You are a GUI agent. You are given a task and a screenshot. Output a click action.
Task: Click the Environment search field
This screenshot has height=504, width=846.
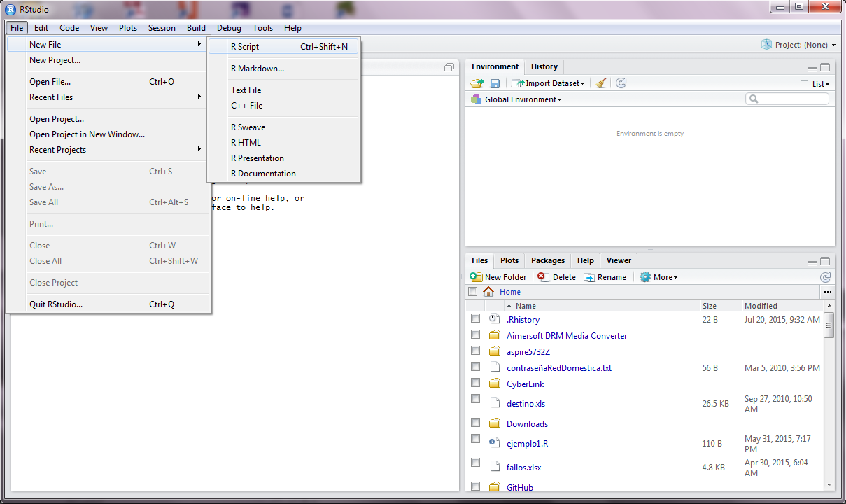(787, 99)
